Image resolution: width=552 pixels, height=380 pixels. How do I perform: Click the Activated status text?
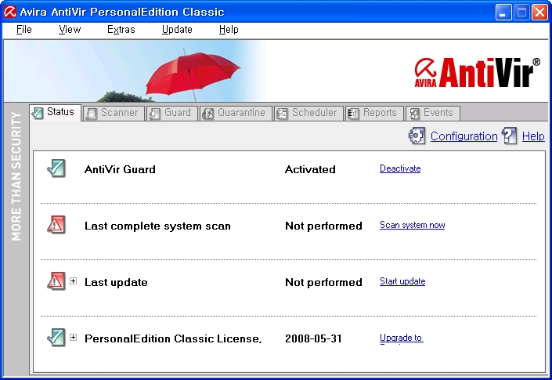(x=310, y=169)
